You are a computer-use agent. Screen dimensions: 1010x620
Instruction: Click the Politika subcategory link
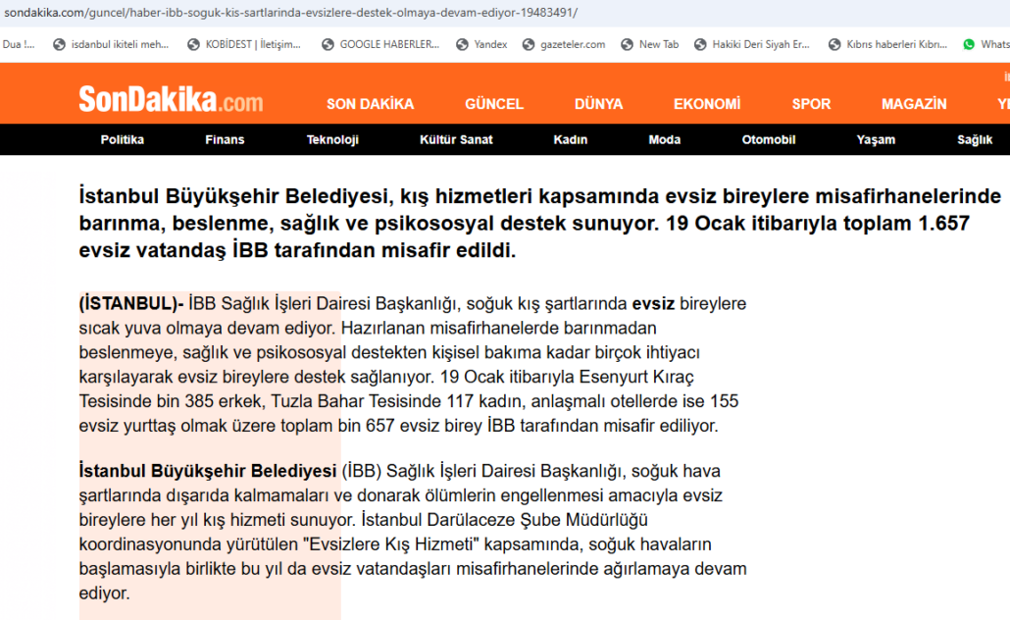pos(123,139)
